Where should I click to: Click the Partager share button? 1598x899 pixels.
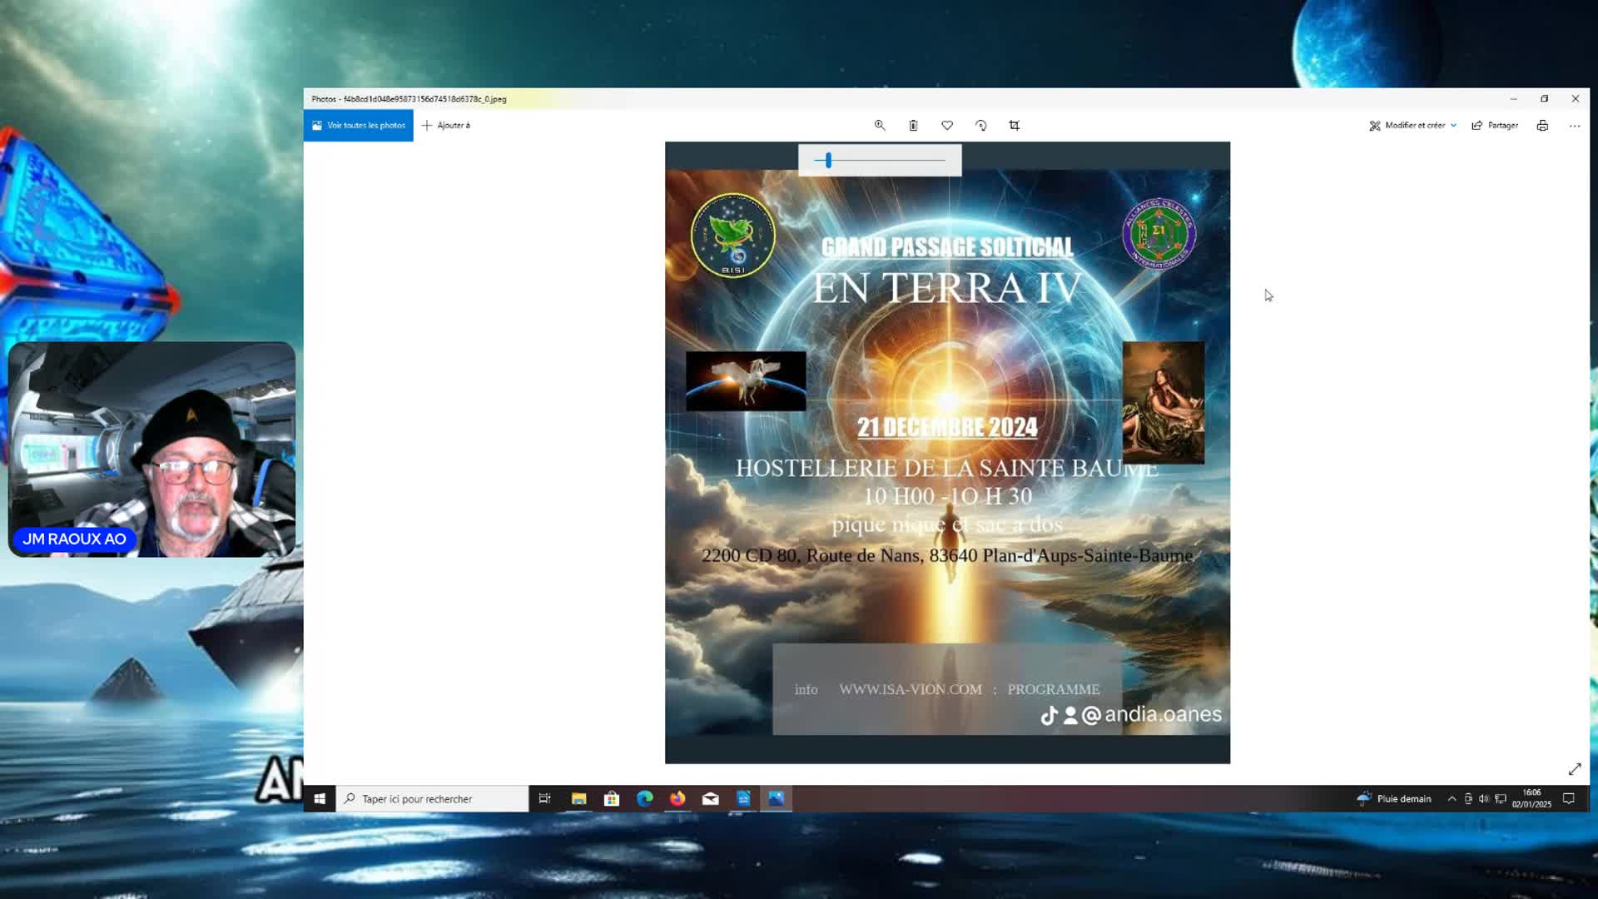pos(1495,125)
